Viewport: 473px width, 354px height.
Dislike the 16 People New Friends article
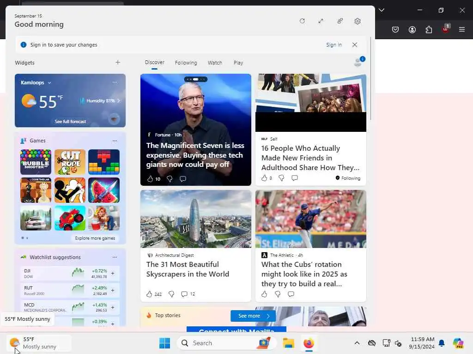pyautogui.click(x=281, y=178)
